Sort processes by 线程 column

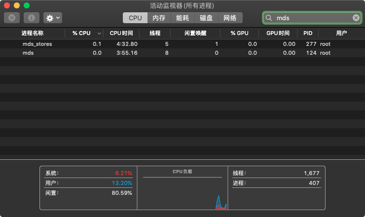[x=155, y=34]
